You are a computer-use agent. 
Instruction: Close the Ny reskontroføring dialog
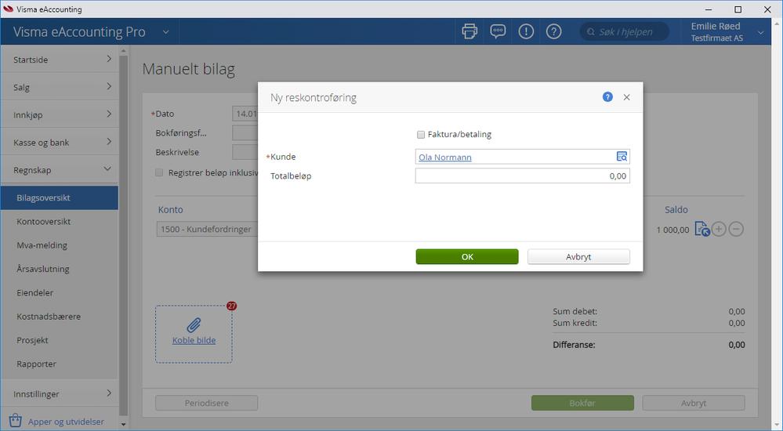pyautogui.click(x=627, y=97)
